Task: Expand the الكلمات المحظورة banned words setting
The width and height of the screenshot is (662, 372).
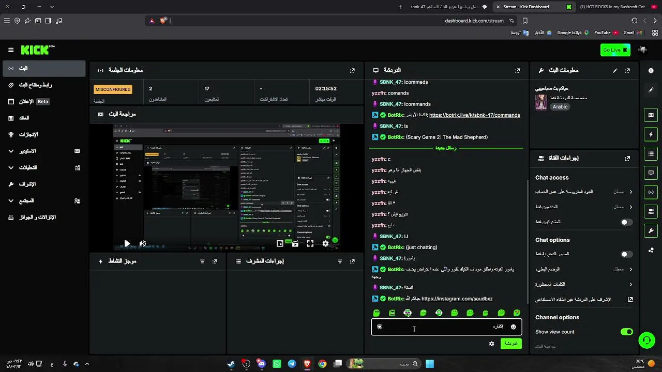Action: tap(584, 284)
